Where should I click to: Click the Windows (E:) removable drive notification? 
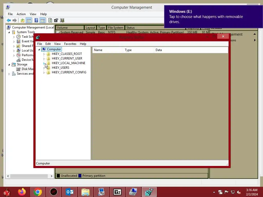(x=213, y=16)
